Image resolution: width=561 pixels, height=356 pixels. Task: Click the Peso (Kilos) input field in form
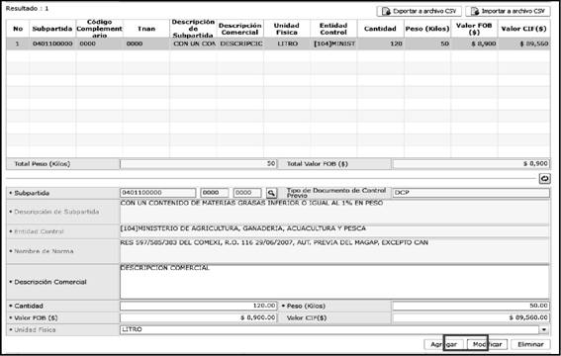click(471, 306)
